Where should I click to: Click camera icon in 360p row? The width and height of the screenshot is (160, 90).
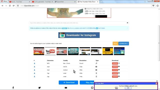pyautogui.click(x=119, y=70)
